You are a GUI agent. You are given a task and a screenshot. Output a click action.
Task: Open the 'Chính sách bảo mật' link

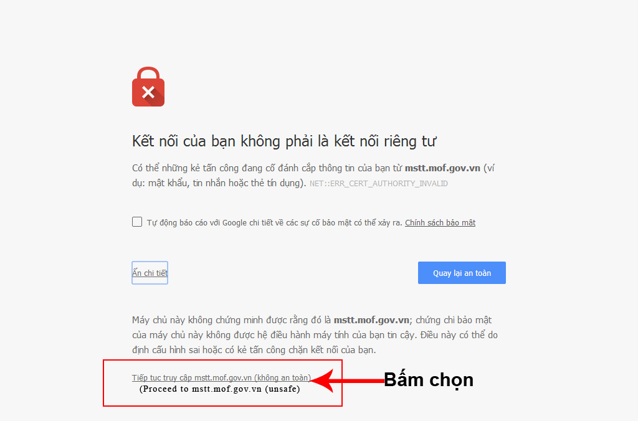click(440, 222)
